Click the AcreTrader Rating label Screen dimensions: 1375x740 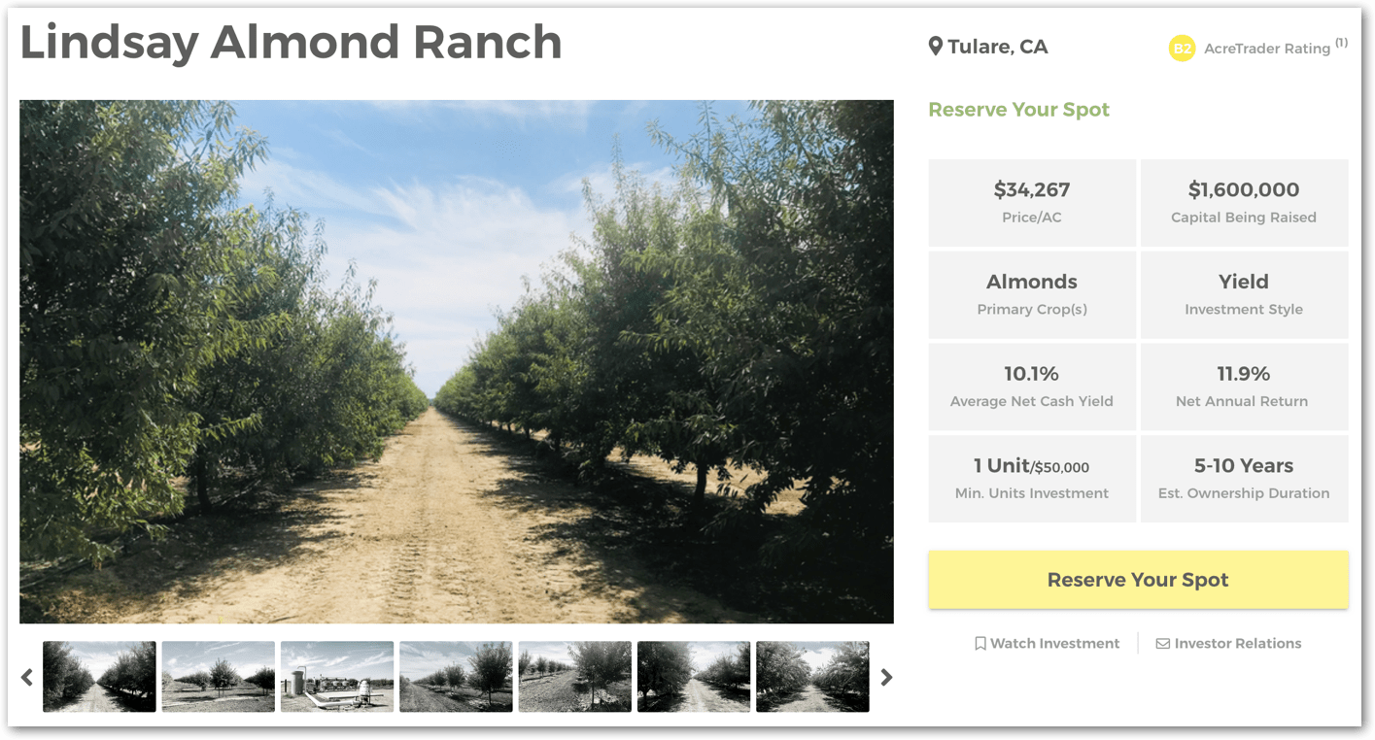[1266, 49]
